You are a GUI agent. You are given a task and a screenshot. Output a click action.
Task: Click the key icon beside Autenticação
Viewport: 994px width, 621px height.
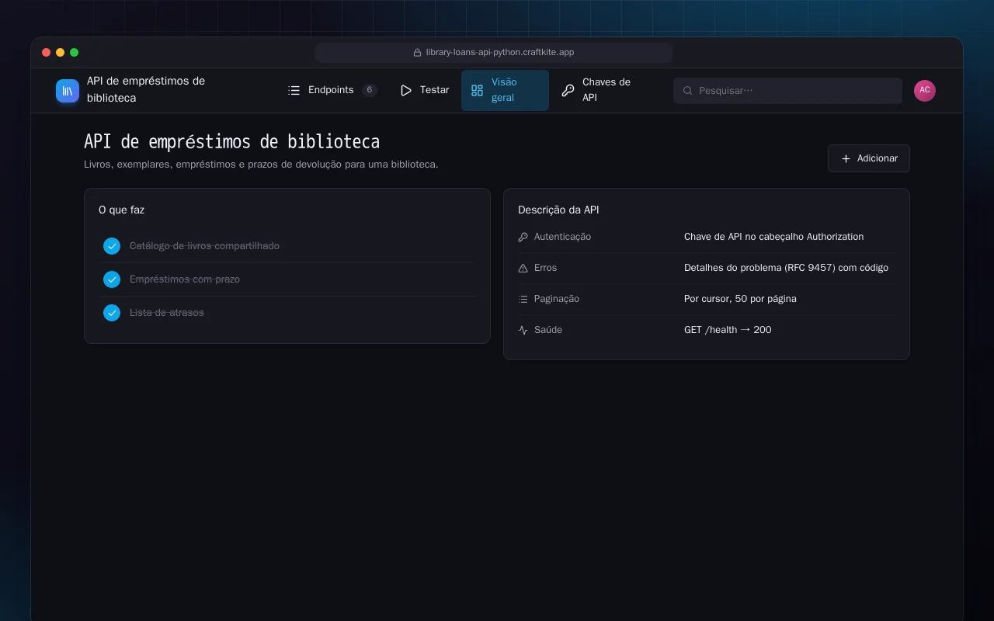(x=523, y=237)
